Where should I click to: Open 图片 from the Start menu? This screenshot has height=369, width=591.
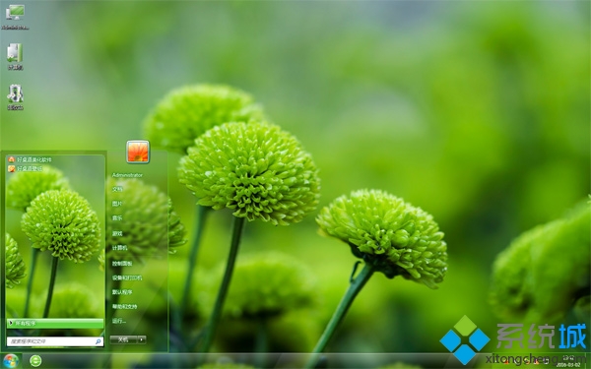[x=117, y=204]
